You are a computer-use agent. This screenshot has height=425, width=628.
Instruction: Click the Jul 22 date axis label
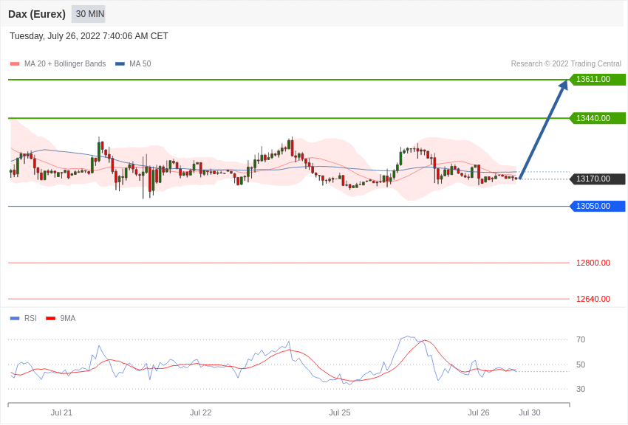[201, 412]
